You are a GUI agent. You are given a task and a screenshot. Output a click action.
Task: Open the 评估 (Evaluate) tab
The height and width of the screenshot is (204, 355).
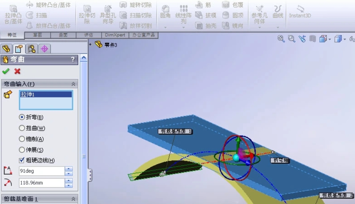click(x=89, y=35)
